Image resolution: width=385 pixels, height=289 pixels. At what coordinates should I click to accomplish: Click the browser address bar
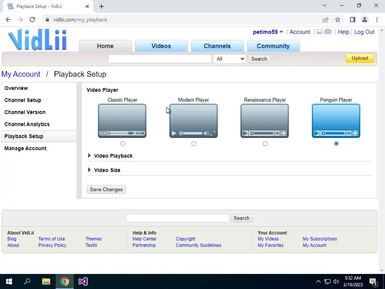pos(182,20)
